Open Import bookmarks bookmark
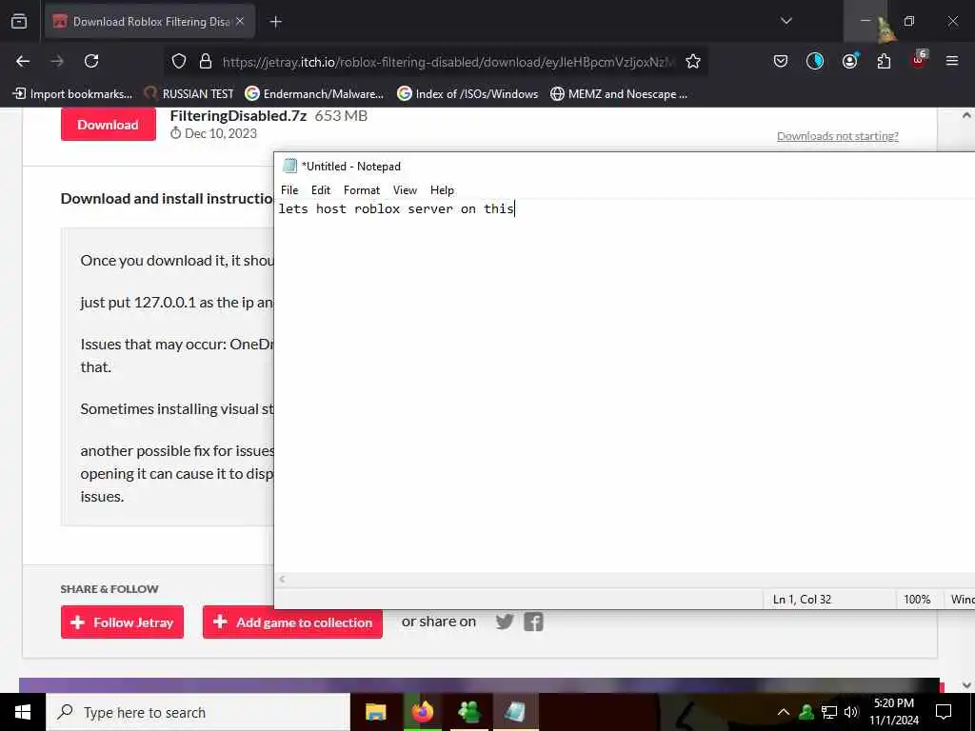The image size is (975, 731). 72,94
